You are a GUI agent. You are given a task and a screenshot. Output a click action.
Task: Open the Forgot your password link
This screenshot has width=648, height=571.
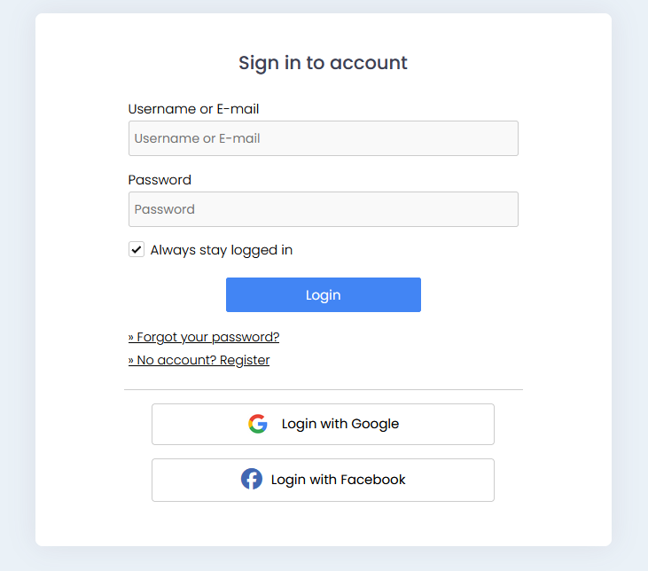point(204,337)
